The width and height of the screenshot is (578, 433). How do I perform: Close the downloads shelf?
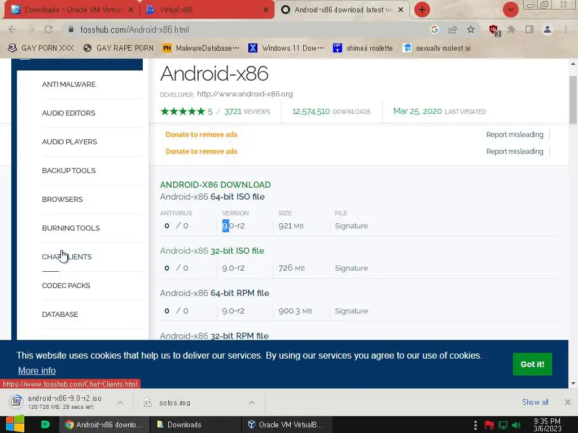pos(568,402)
